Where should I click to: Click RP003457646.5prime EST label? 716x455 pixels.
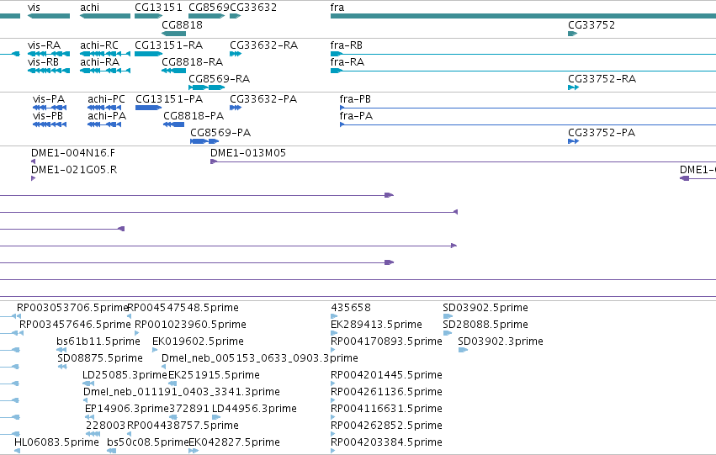(75, 325)
